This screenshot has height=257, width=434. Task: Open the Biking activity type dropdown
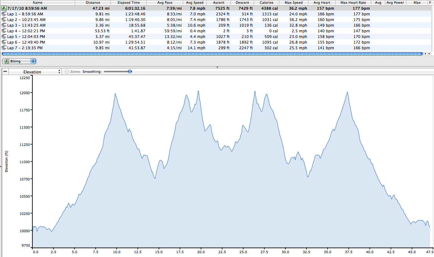coord(19,61)
